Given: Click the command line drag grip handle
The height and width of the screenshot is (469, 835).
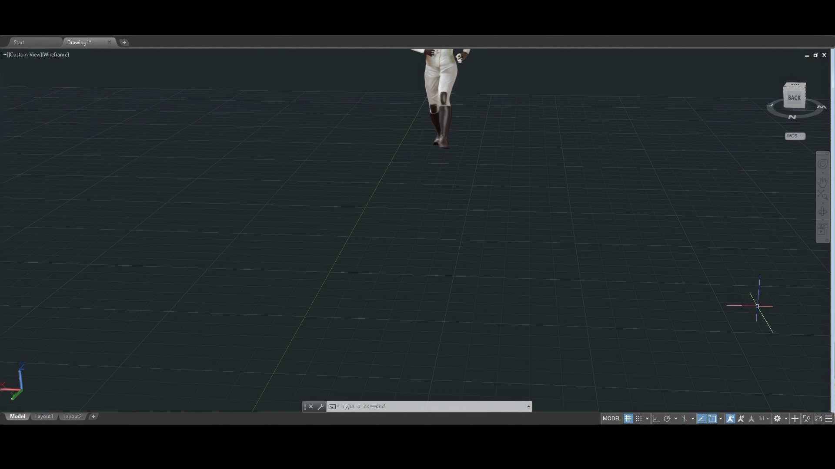Looking at the screenshot, I should 305,407.
